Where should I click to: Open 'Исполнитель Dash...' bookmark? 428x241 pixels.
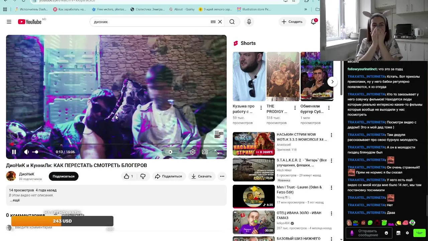click(31, 9)
